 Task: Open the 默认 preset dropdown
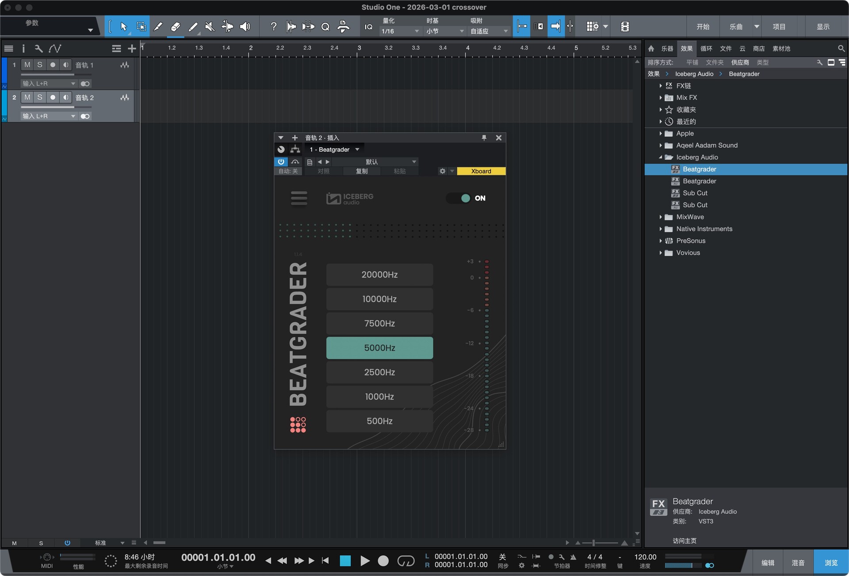(375, 162)
